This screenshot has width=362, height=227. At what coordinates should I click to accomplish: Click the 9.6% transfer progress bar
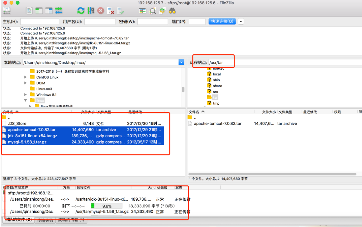106,206
